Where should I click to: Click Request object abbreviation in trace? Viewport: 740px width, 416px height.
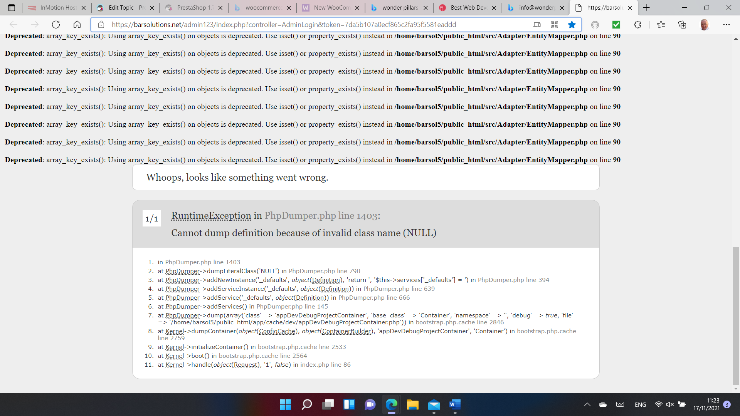[245, 365]
